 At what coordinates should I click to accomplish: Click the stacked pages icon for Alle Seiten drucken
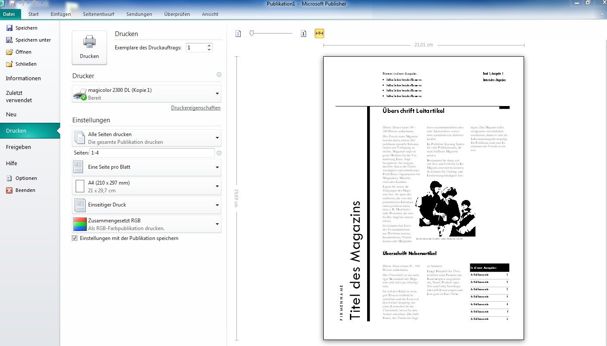[80, 138]
